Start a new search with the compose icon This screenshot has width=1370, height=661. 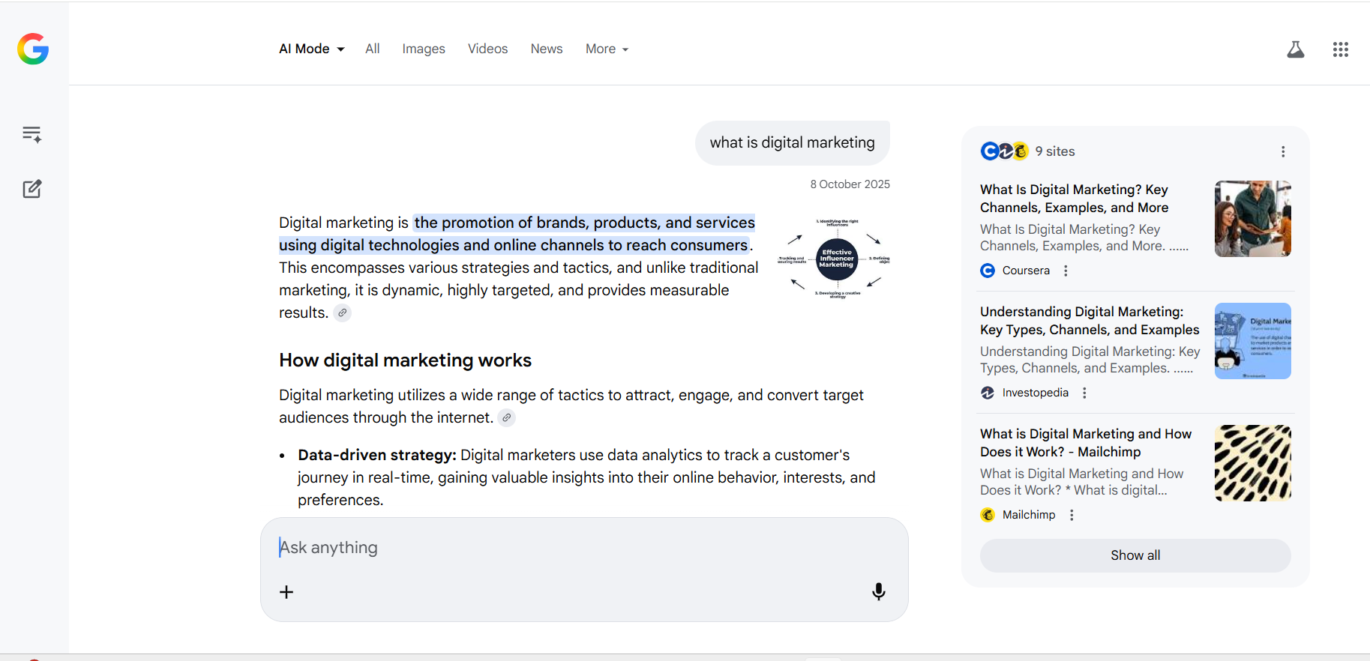click(31, 189)
